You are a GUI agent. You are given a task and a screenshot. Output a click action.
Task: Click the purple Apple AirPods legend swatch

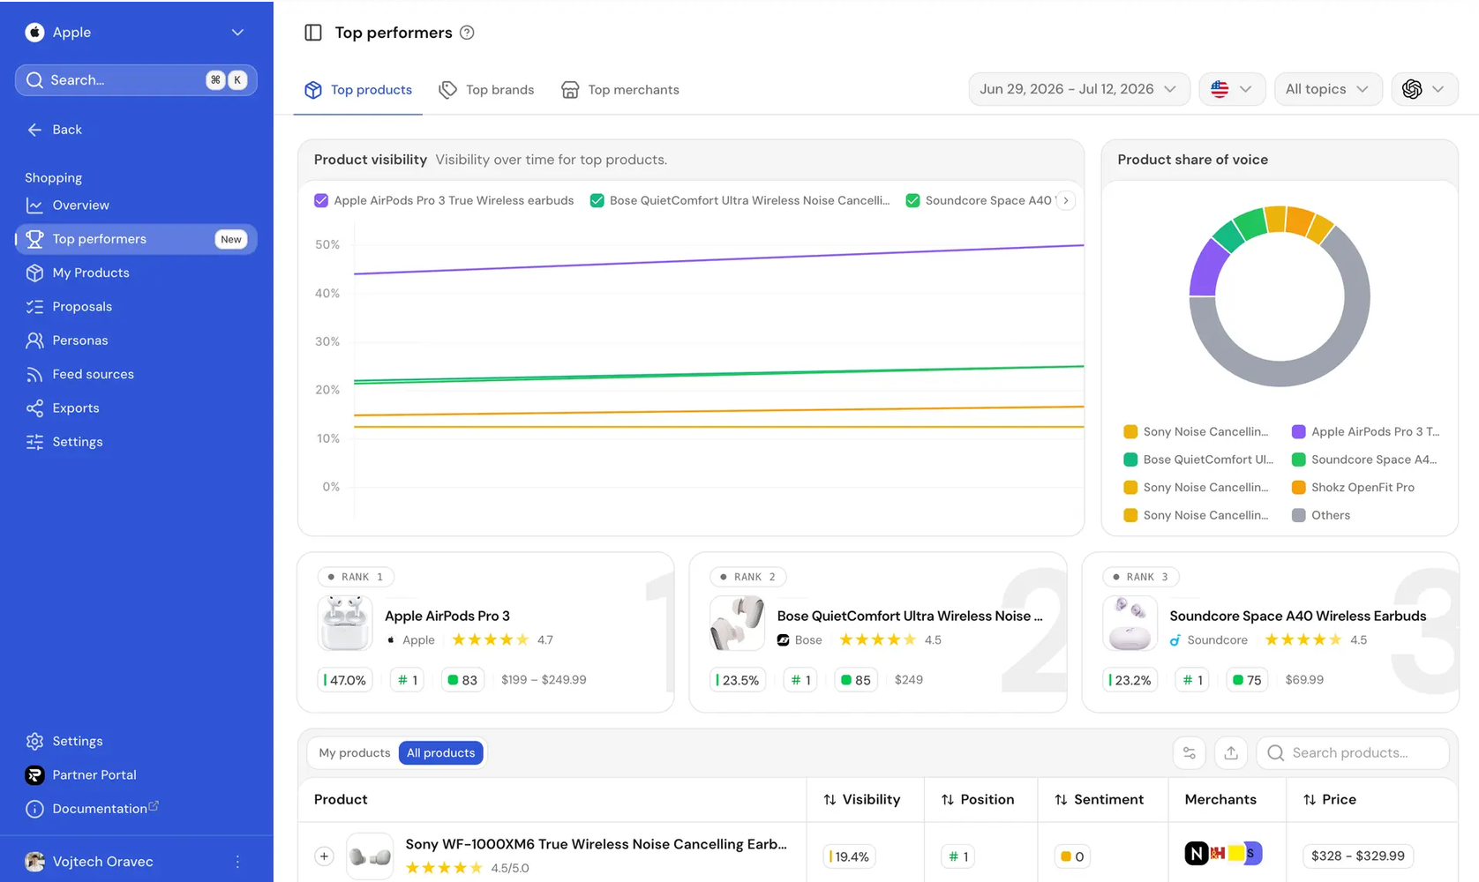point(1299,432)
